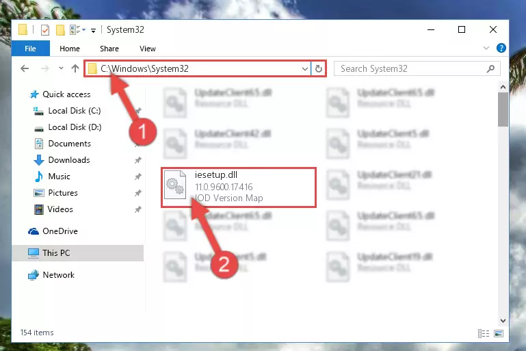This screenshot has width=526, height=351.
Task: Open the Help question mark icon
Action: coord(501,49)
